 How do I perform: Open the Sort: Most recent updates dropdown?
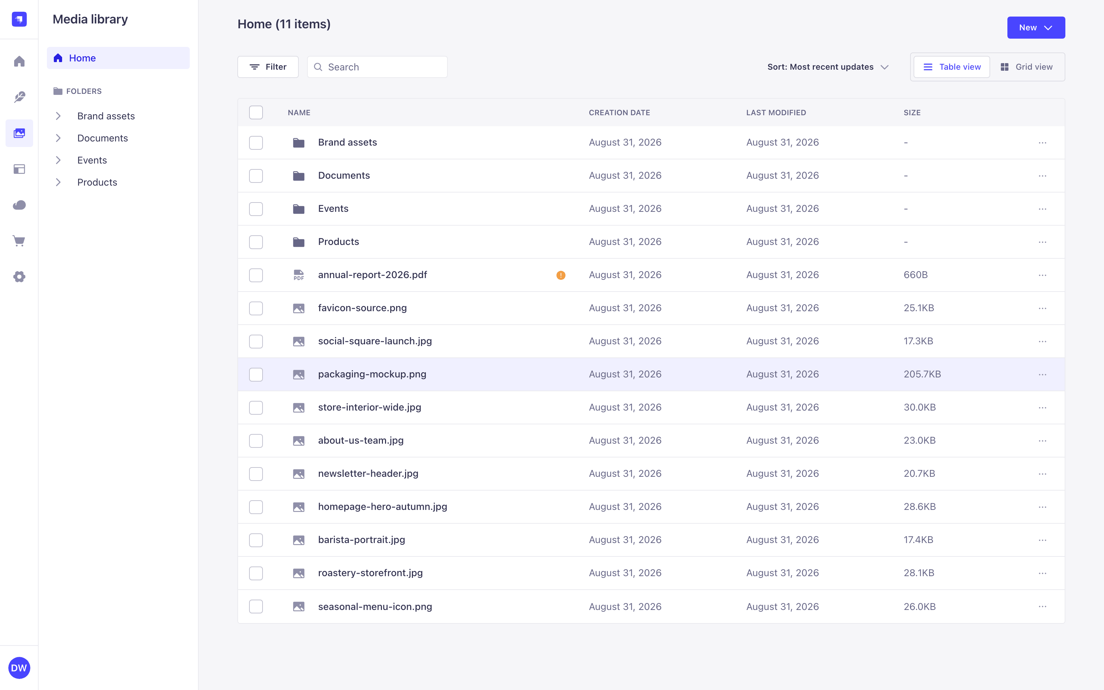(828, 67)
